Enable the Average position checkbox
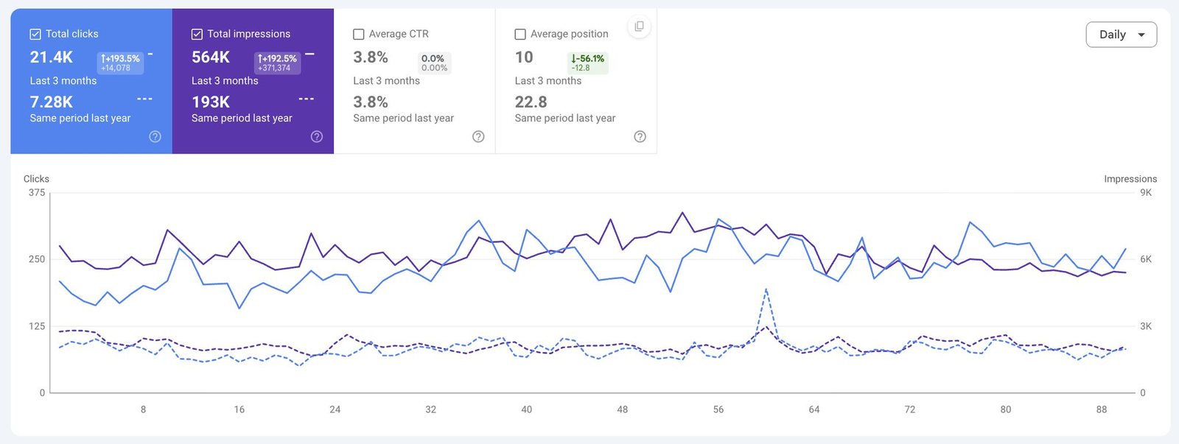Viewport: 1179px width, 444px height. pos(520,34)
